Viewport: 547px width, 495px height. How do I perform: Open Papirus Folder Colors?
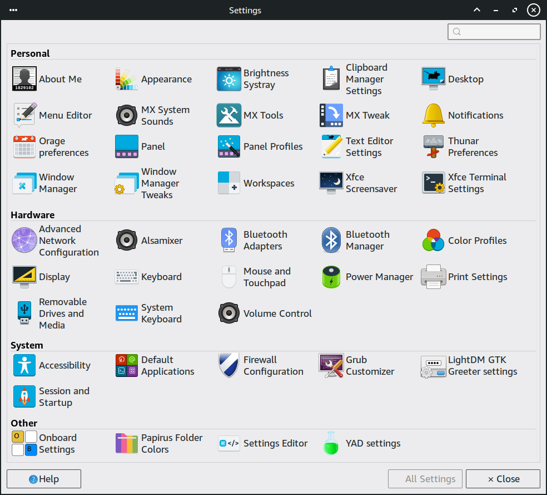pos(126,444)
